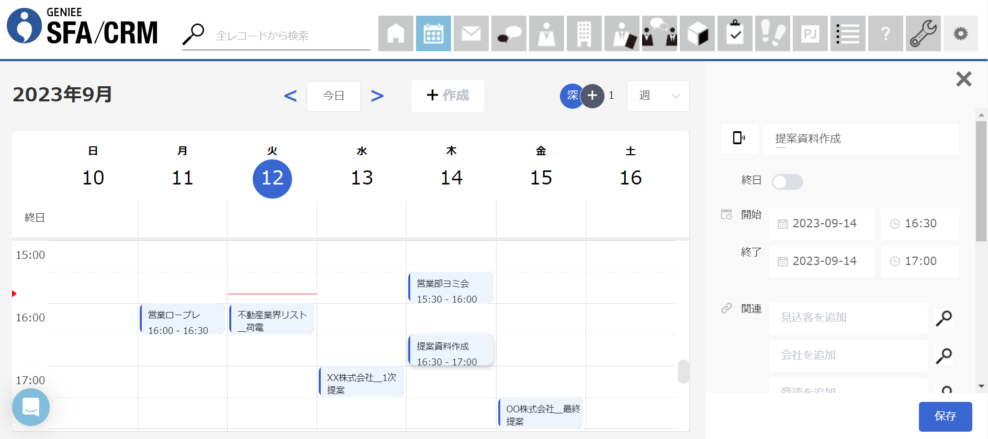This screenshot has height=439, width=988.
Task: Click the detail panel scrollbar down arrow
Action: pyautogui.click(x=981, y=386)
